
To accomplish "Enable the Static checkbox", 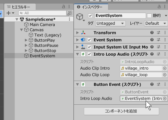I will click(149, 16).
